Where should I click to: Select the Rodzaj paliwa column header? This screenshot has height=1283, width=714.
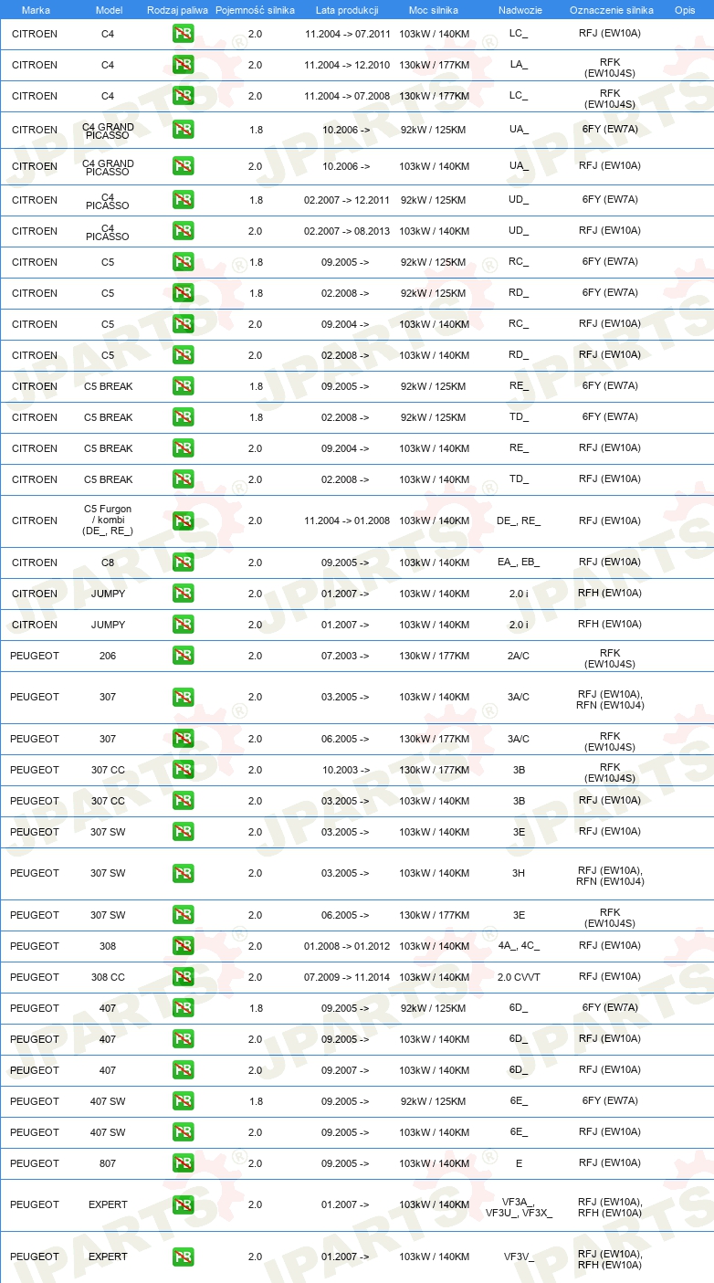point(177,10)
